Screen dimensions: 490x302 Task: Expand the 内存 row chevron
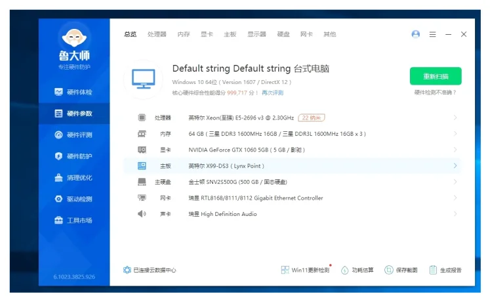(x=455, y=134)
